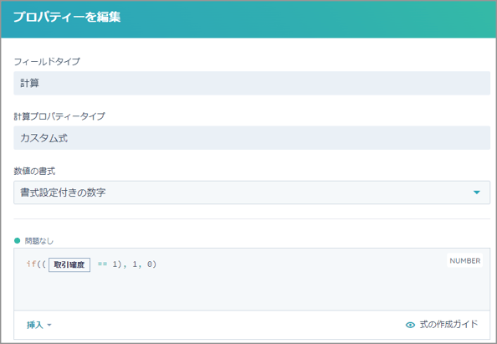This screenshot has height=344, width=497.
Task: Click the "== 1), 1, 0)" formula text
Action: pyautogui.click(x=127, y=264)
